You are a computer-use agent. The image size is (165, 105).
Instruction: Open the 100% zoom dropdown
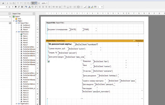click(47, 3)
